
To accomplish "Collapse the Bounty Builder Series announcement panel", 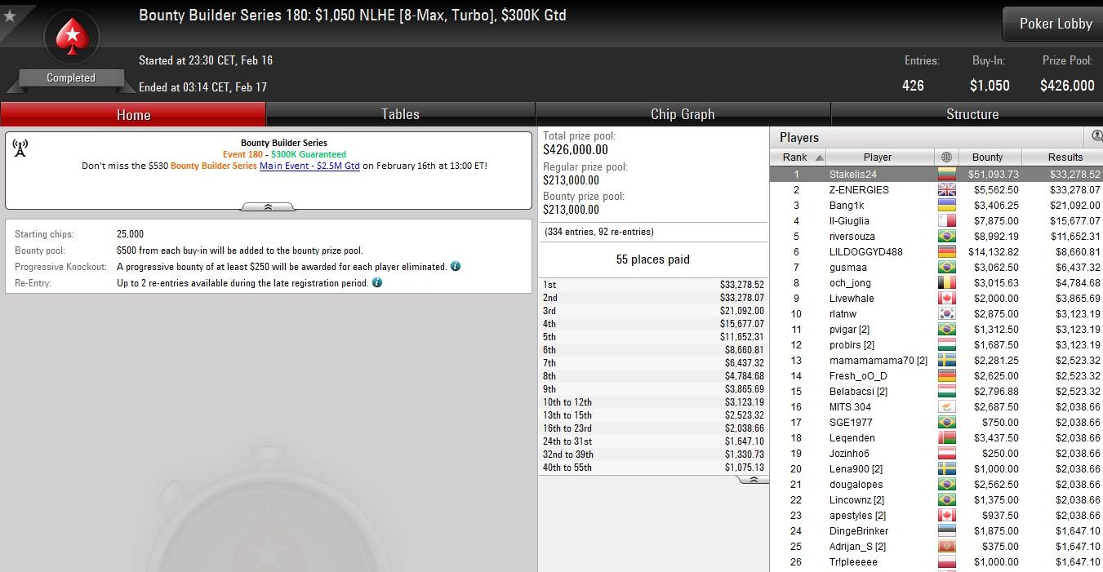I will 269,207.
